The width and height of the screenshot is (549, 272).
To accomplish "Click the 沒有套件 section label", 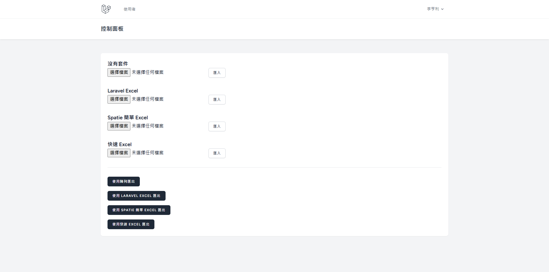I will pos(118,64).
